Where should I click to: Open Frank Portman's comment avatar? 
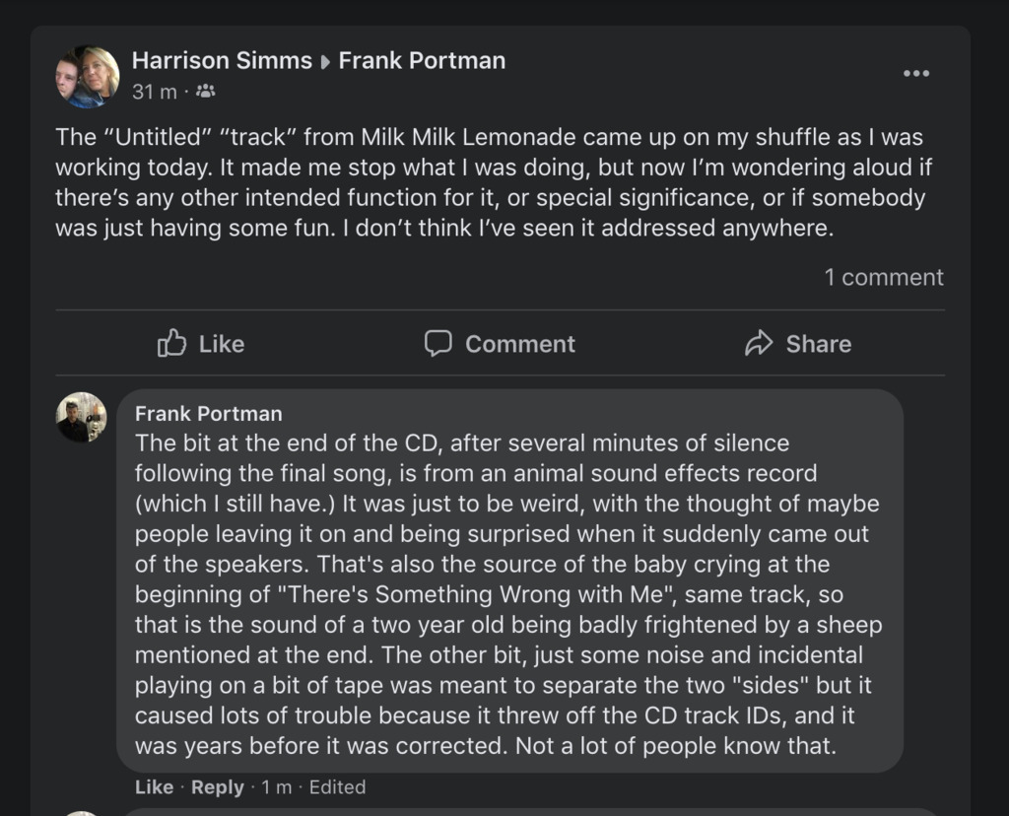(x=82, y=417)
